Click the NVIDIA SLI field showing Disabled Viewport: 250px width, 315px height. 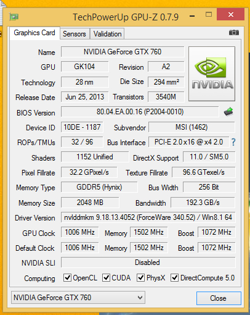(x=148, y=262)
